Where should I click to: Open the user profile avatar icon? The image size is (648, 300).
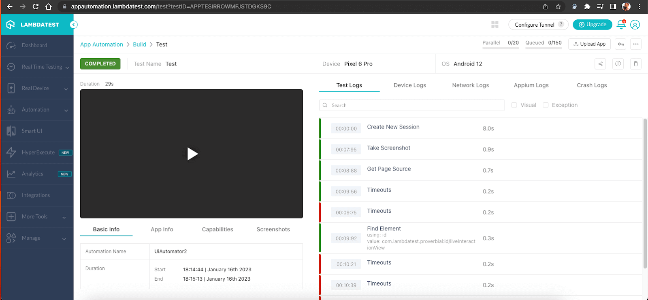coord(635,25)
